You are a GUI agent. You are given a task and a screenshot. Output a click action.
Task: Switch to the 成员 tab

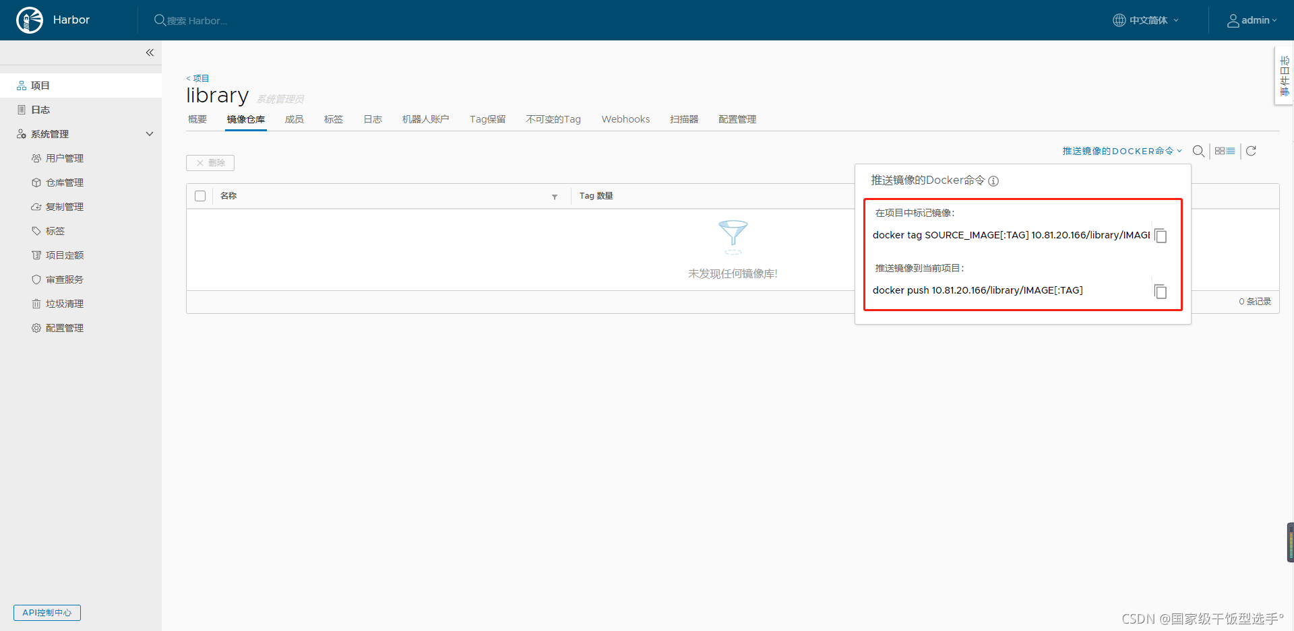click(x=294, y=119)
